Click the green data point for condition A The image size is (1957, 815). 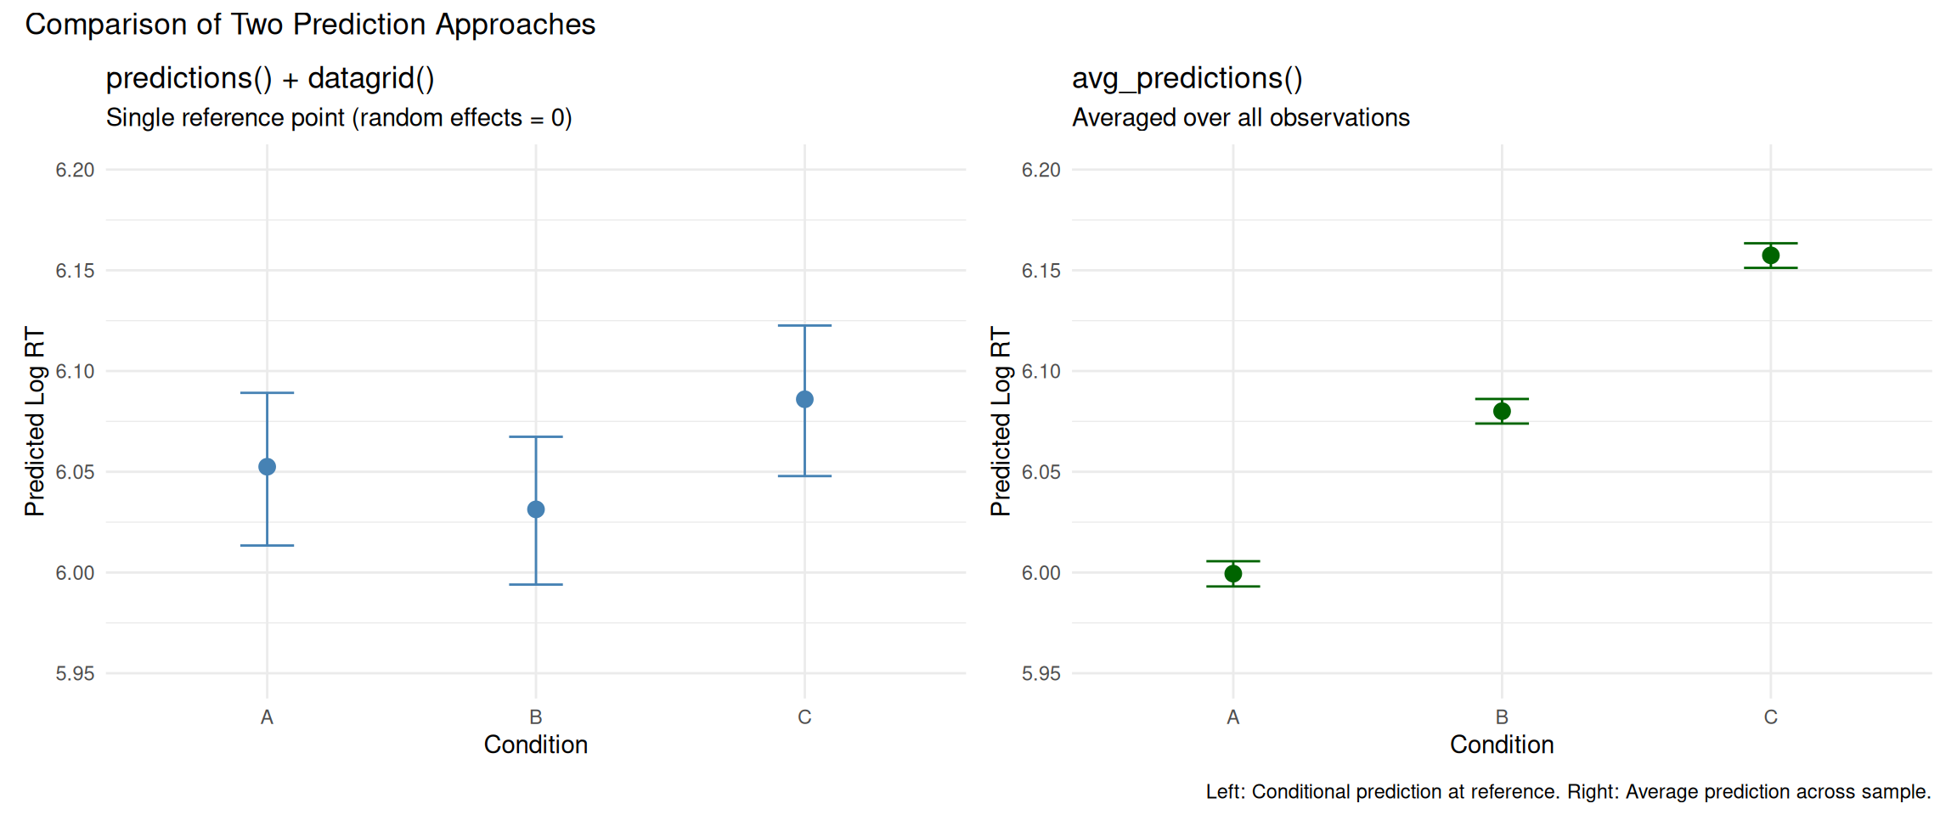[1233, 574]
